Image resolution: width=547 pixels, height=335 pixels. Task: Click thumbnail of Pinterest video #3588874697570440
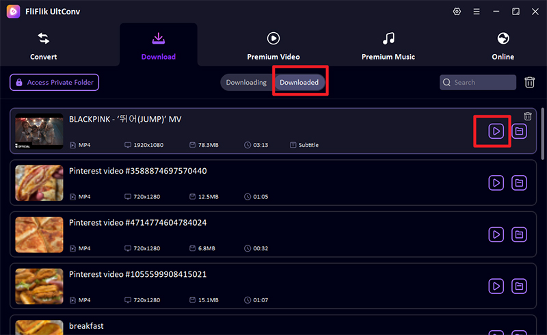click(x=39, y=183)
